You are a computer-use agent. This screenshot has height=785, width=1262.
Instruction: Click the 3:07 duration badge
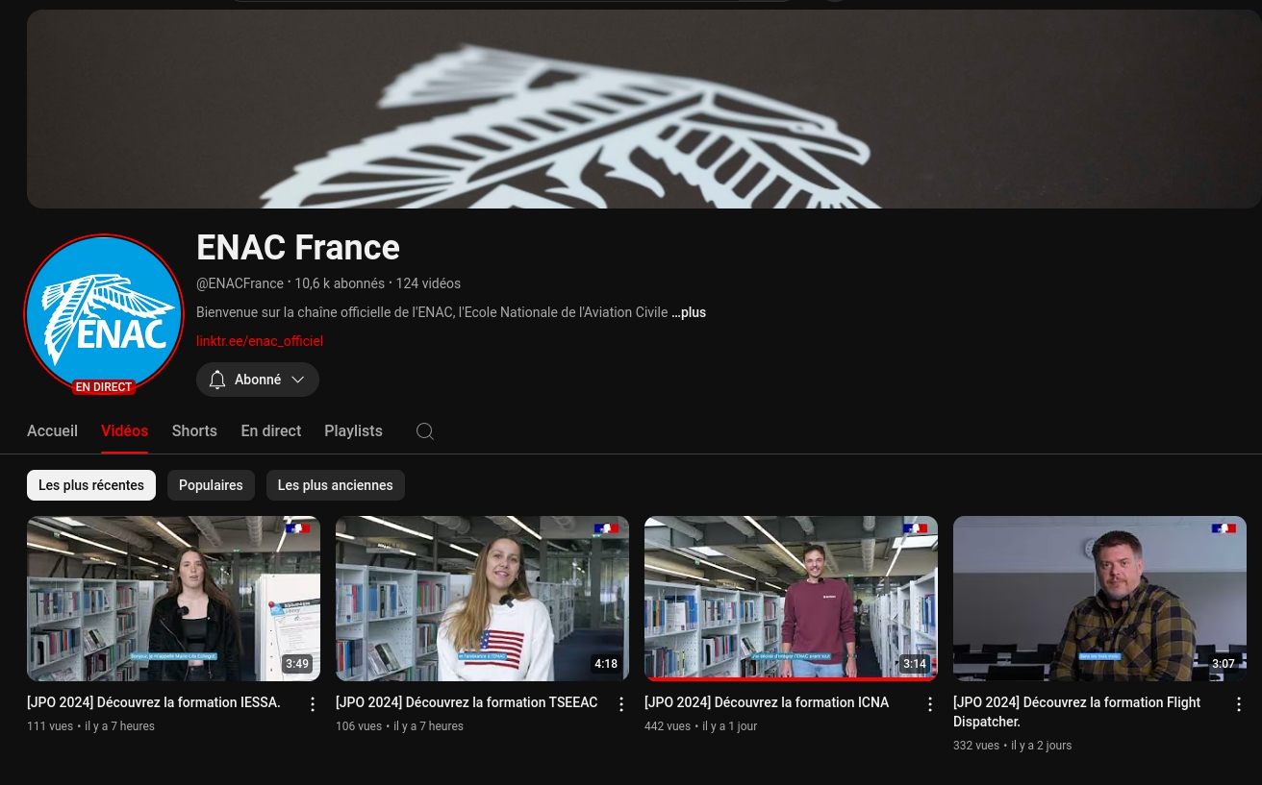point(1224,664)
